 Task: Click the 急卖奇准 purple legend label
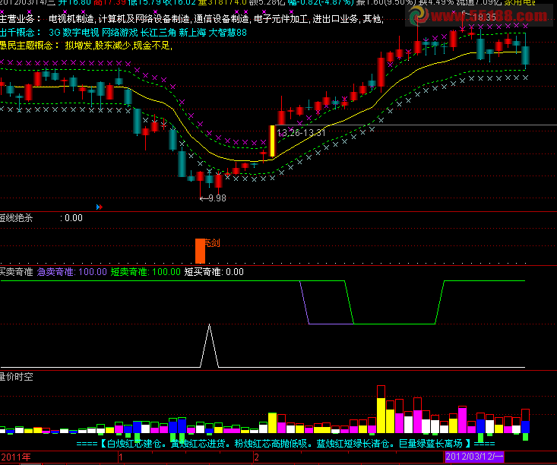tap(55, 272)
